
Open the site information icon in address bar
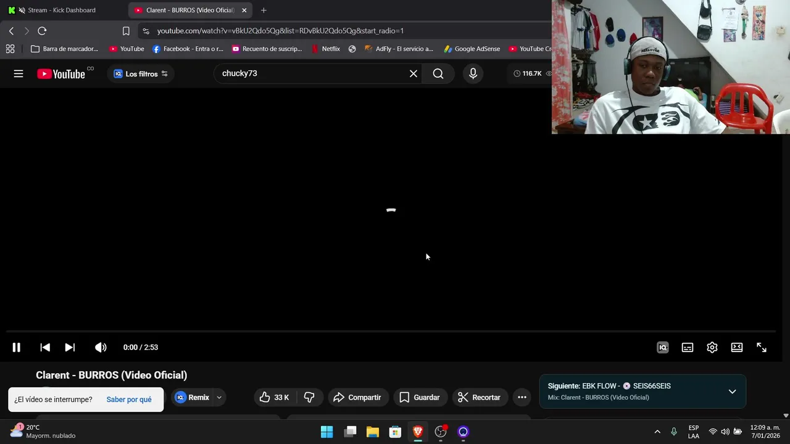[146, 31]
